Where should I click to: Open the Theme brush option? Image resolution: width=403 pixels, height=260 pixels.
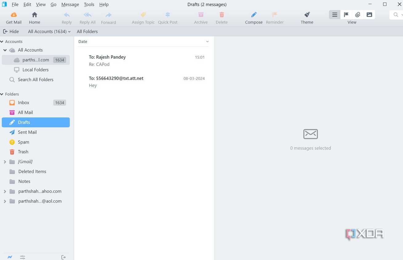pos(307,18)
